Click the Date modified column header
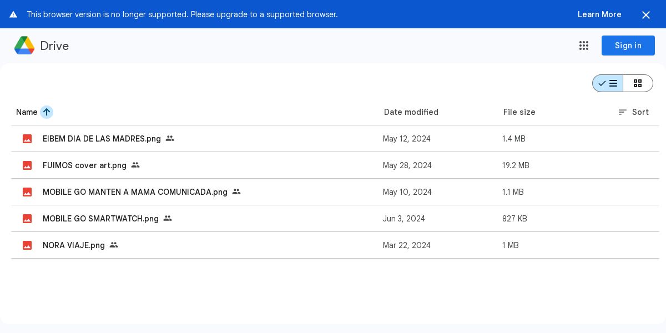 pyautogui.click(x=411, y=112)
